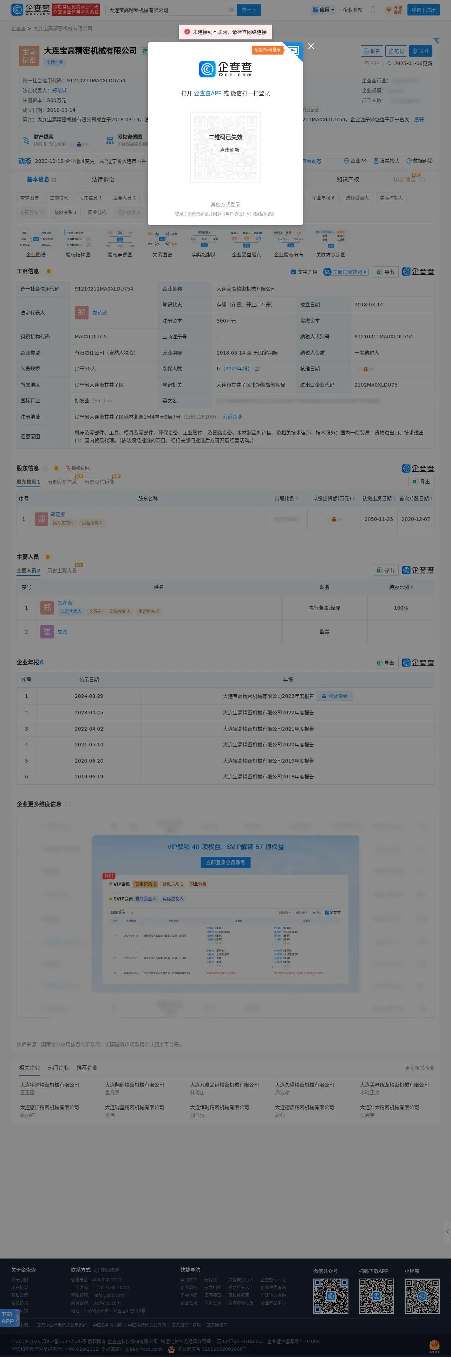Open 工商官网快照 button

(345, 272)
